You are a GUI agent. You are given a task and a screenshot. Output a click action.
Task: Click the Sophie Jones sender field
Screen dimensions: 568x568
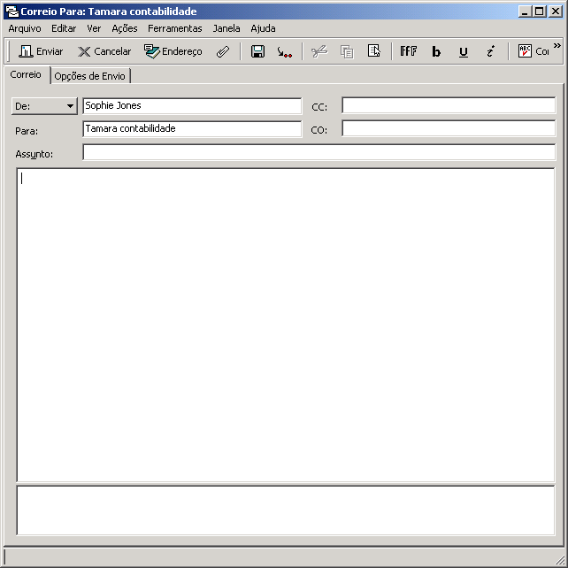pyautogui.click(x=192, y=106)
